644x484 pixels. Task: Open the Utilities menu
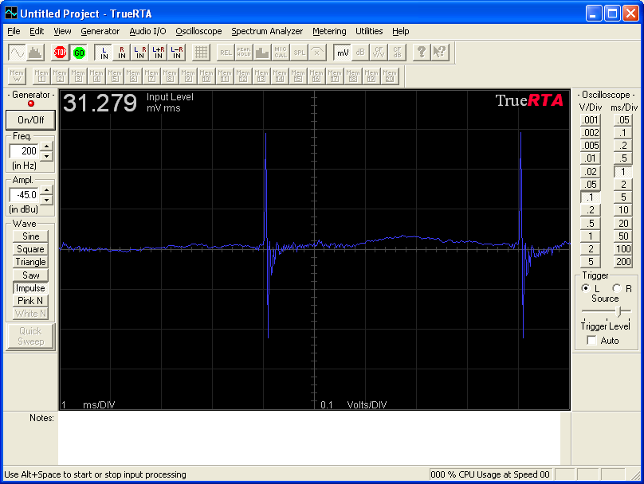[x=369, y=31]
